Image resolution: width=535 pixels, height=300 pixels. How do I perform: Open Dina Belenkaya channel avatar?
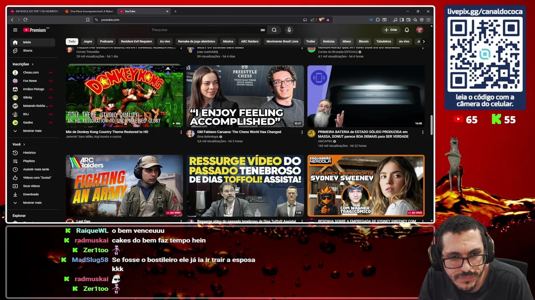pos(190,133)
